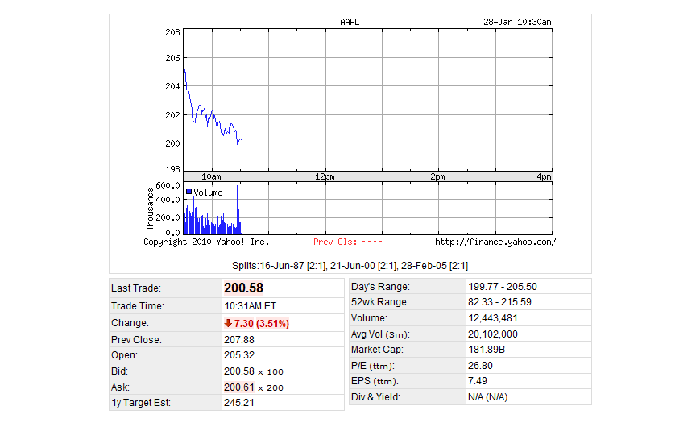Click the Change: label
Viewport: 696px width, 435px height.
(130, 323)
